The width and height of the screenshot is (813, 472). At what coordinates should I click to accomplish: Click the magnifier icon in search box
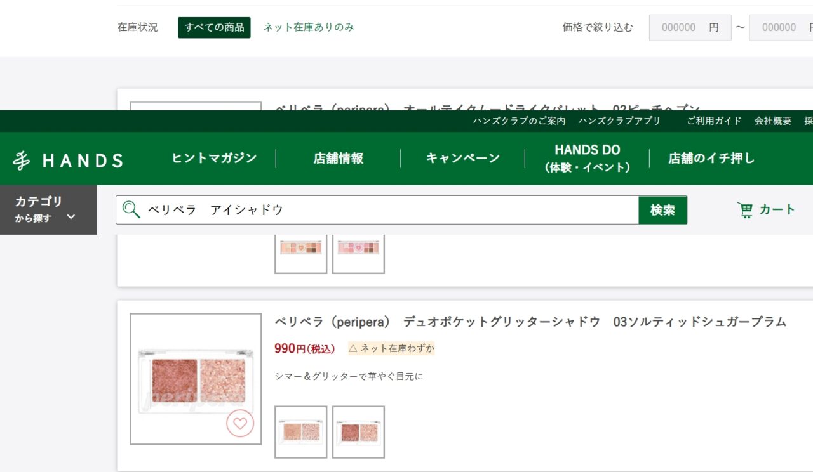pos(131,209)
